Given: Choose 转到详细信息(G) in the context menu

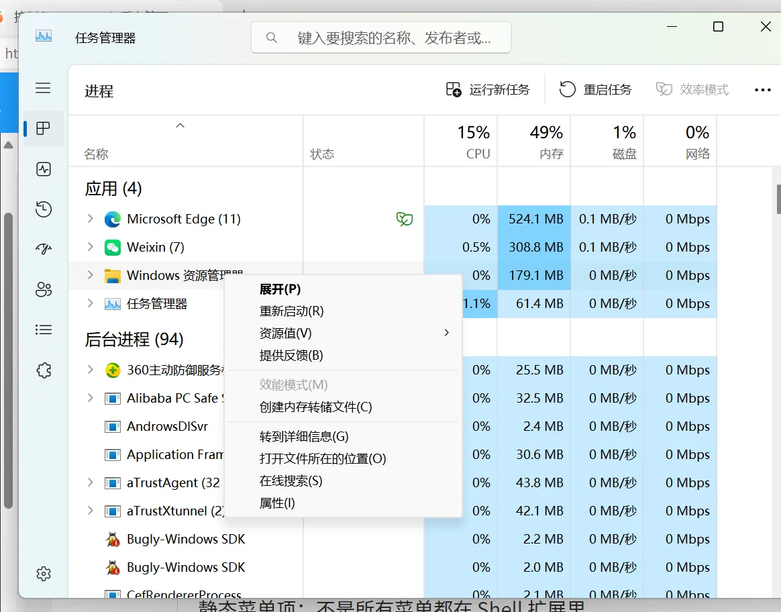Looking at the screenshot, I should click(343, 437).
